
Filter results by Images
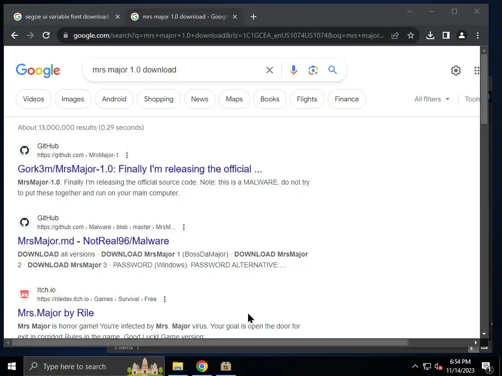coord(73,99)
